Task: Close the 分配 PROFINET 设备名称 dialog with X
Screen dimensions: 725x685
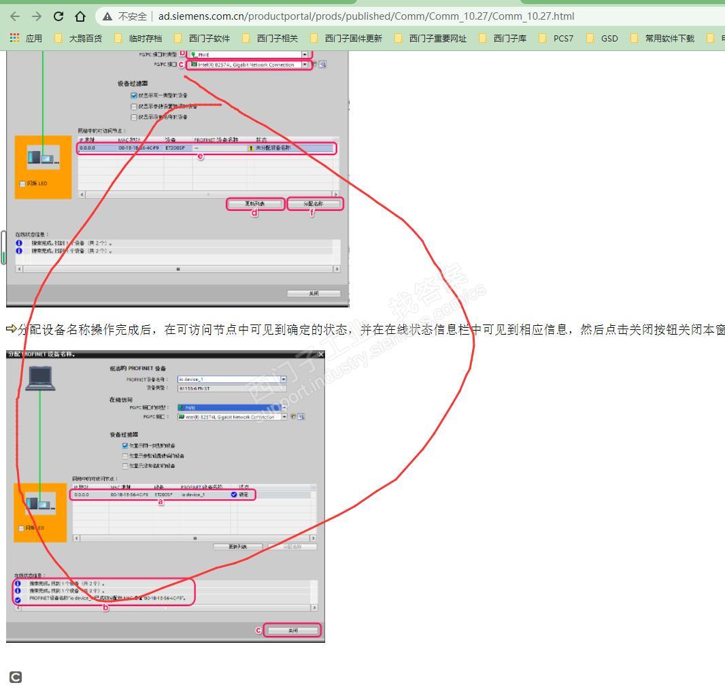Action: 321,354
